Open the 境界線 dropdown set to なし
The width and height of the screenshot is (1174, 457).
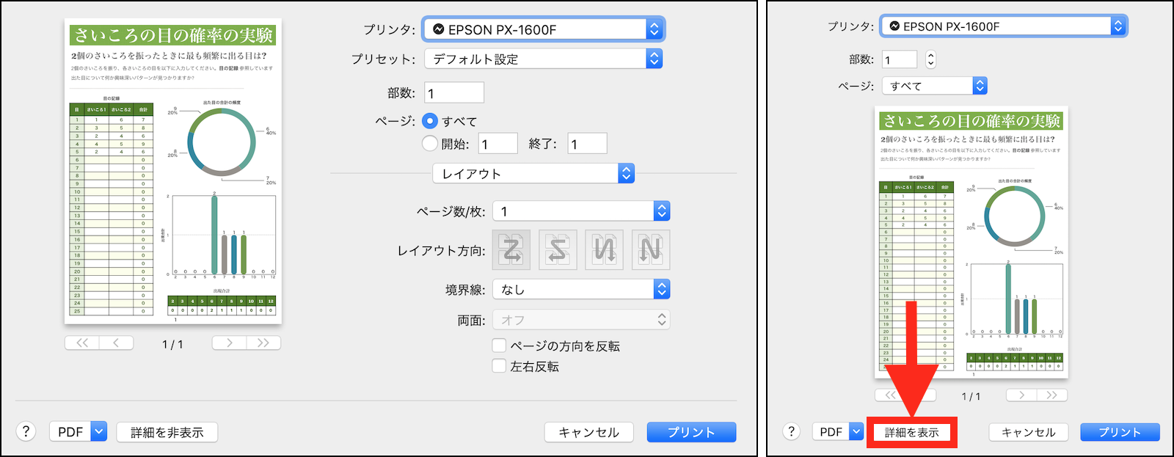pyautogui.click(x=581, y=290)
